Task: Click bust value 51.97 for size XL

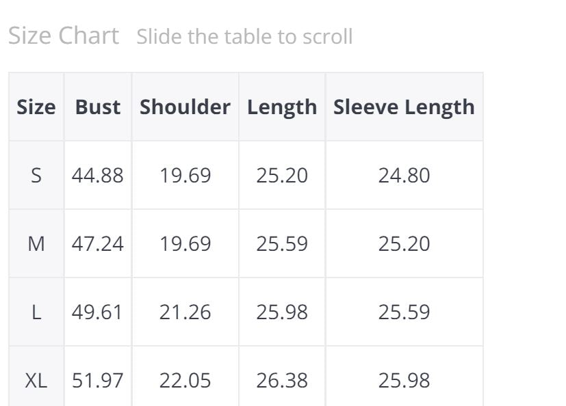Action: 98,381
